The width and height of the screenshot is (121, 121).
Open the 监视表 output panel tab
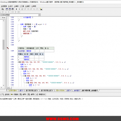click(6, 94)
